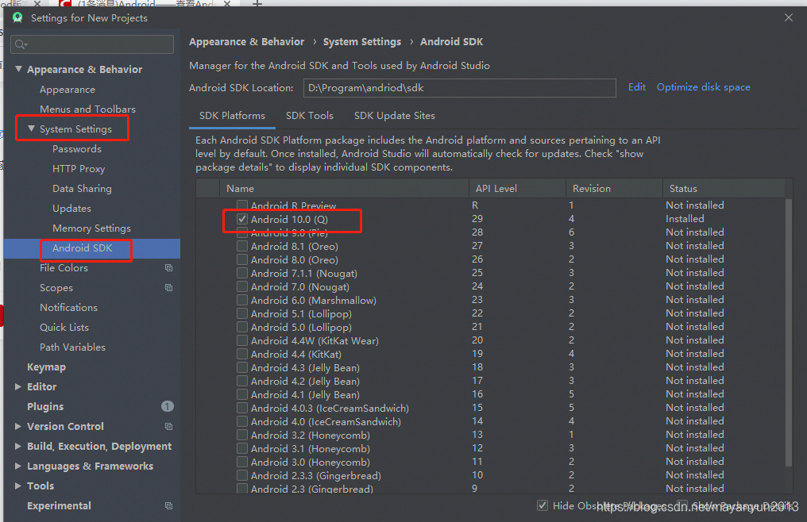Select Appearance in the settings tree
This screenshot has width=807, height=522.
[x=68, y=90]
